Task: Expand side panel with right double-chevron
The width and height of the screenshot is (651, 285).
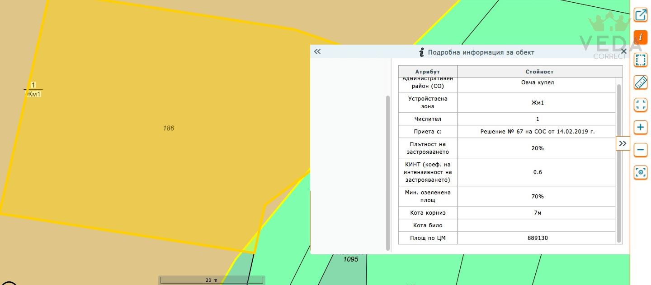Action: tap(623, 143)
